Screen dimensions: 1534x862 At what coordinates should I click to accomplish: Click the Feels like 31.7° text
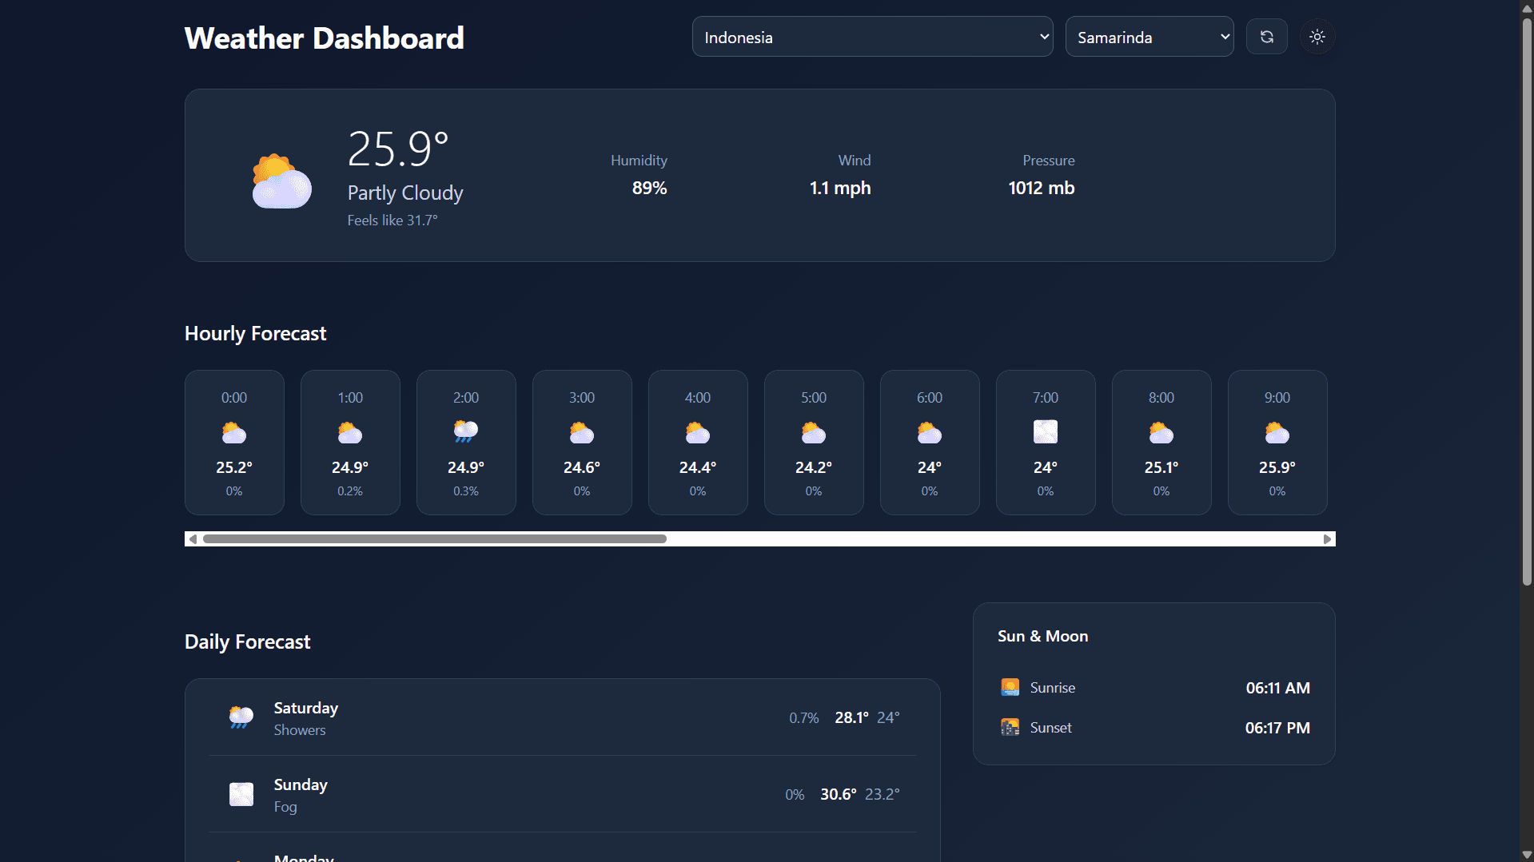click(392, 220)
